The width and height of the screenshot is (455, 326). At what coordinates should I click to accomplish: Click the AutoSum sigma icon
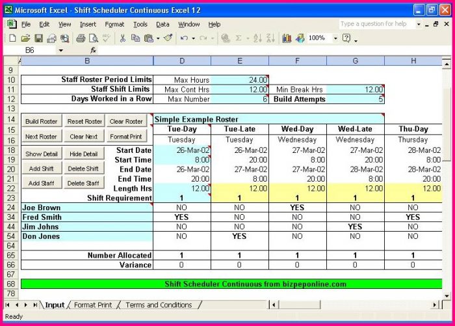tap(239, 38)
